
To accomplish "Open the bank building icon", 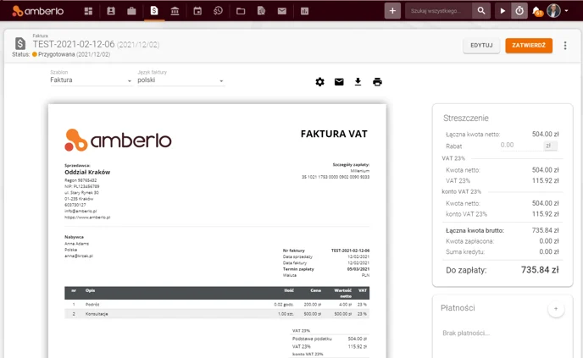I will (175, 11).
